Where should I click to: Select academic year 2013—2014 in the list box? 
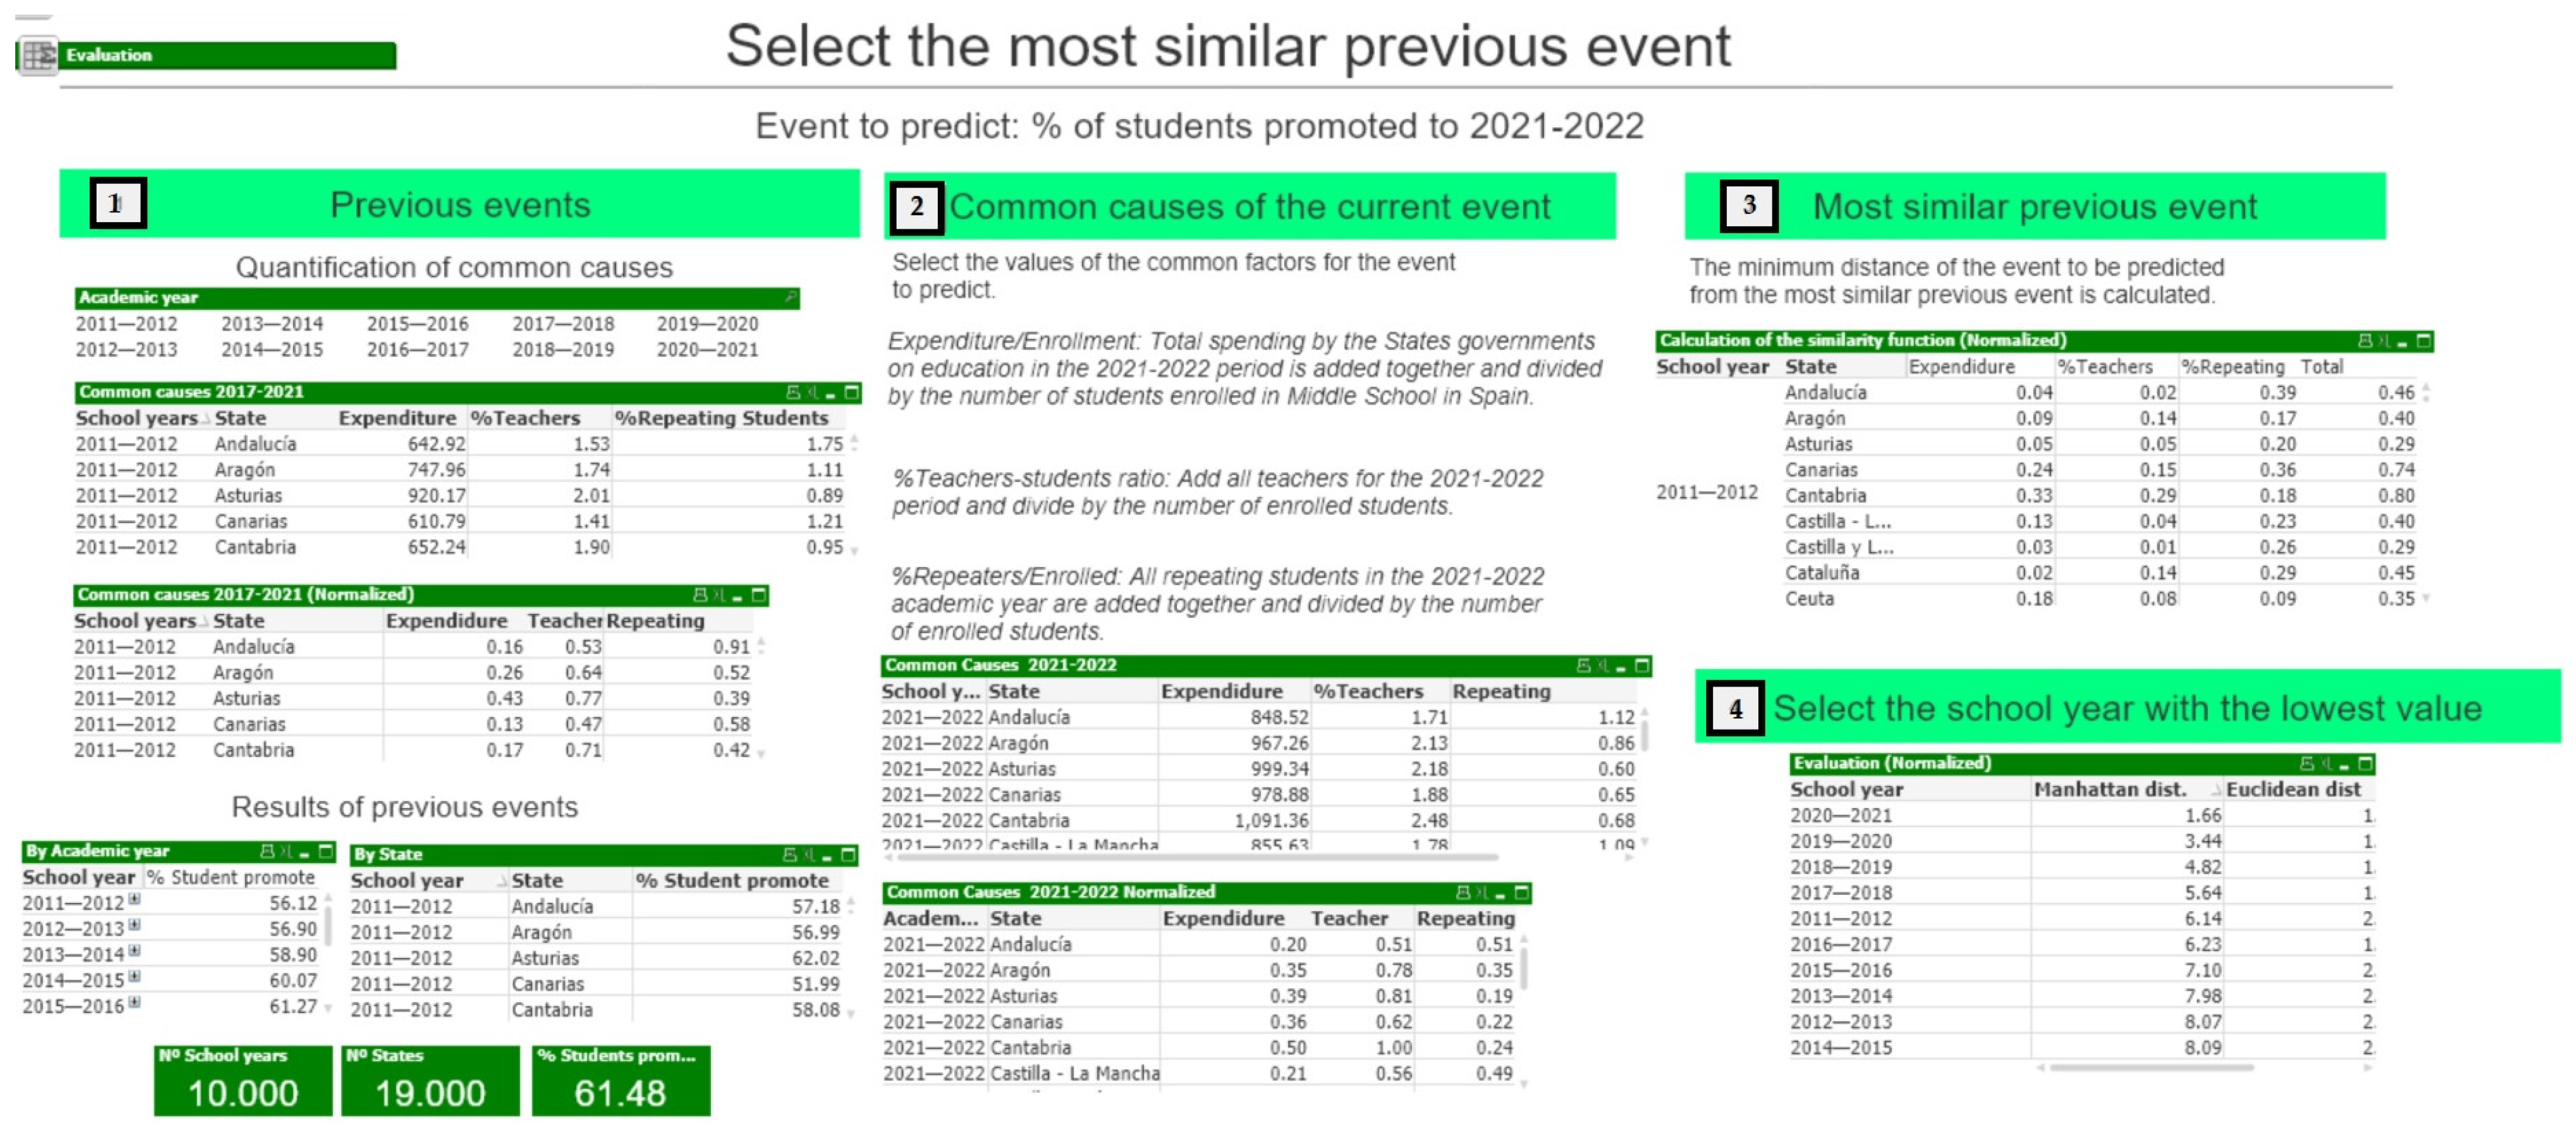[x=272, y=324]
